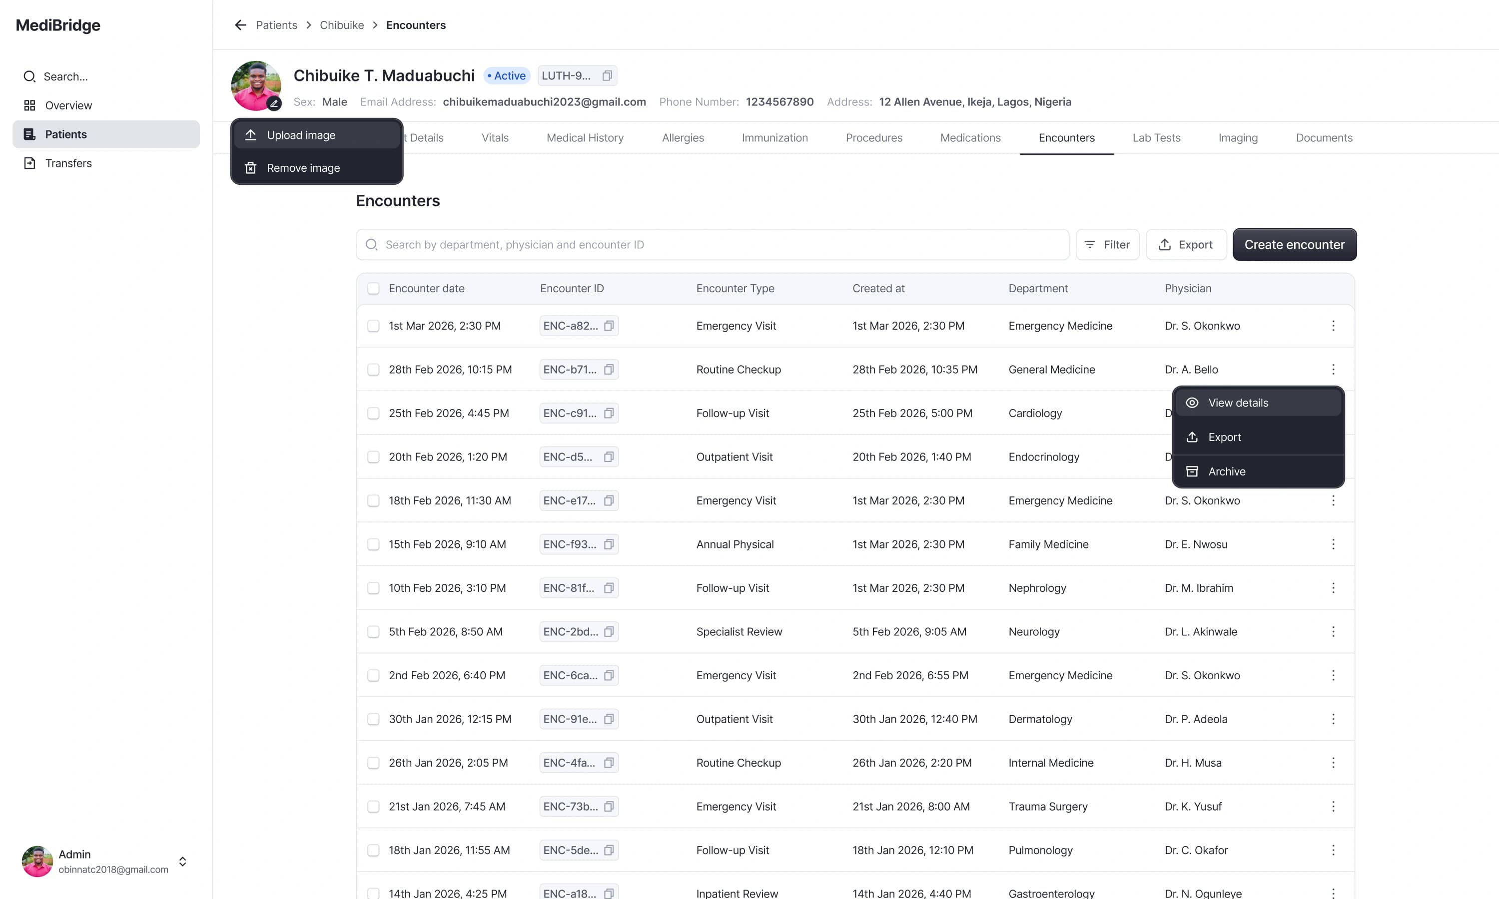
Task: Open row menu for Dr. K. Yusuf encounter
Action: (x=1333, y=806)
